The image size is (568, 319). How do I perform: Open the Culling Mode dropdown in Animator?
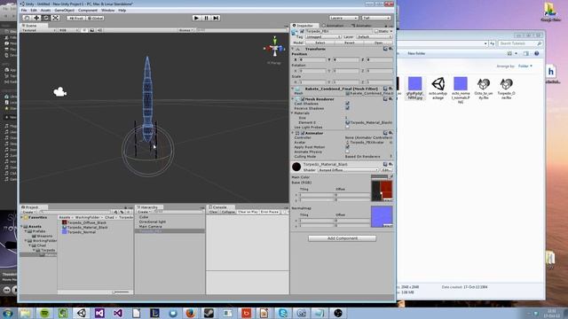(368, 157)
